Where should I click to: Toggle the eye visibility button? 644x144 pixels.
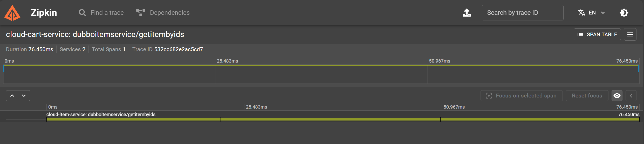point(617,96)
